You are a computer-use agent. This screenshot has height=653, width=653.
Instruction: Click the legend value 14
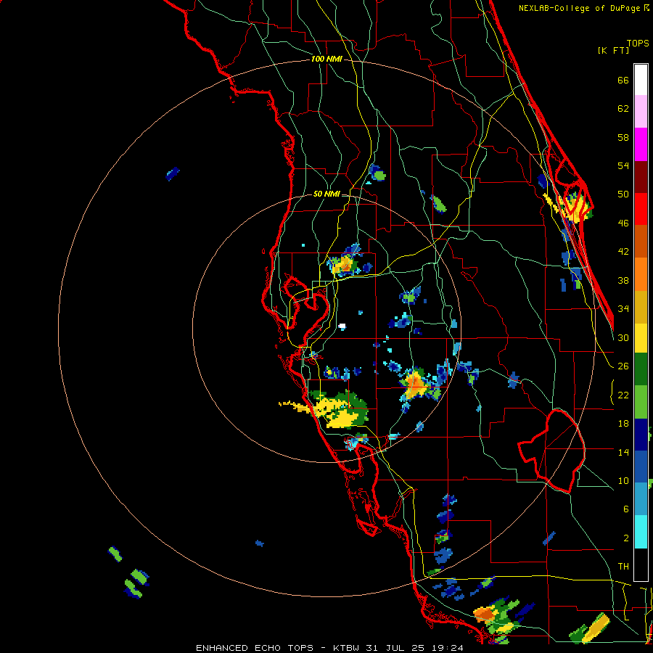[x=623, y=452]
